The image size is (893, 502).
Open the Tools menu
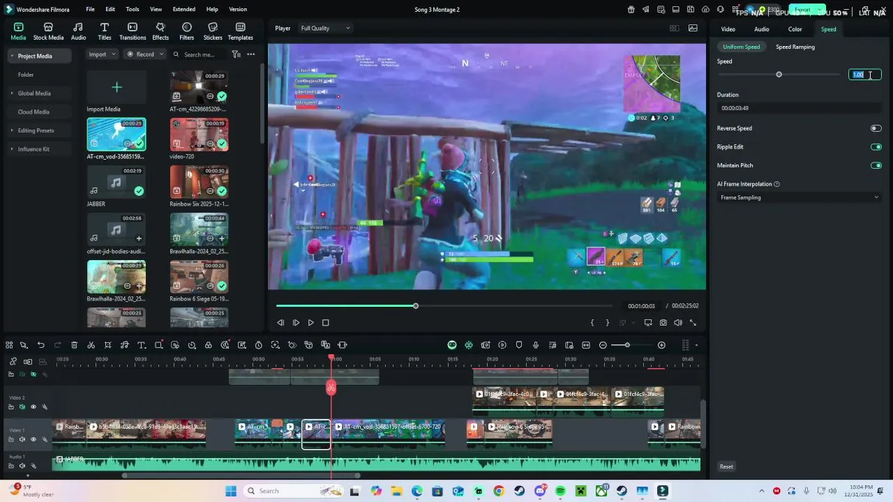click(x=133, y=10)
